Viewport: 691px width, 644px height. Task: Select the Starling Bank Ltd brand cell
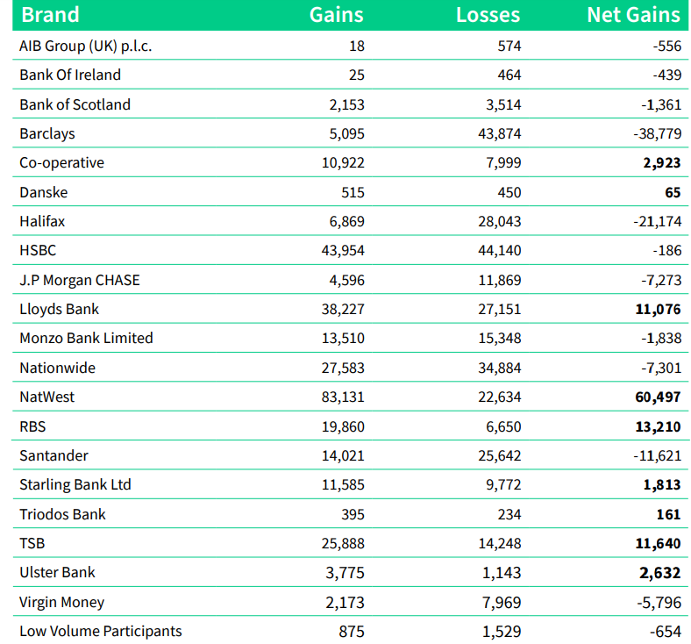click(x=75, y=484)
